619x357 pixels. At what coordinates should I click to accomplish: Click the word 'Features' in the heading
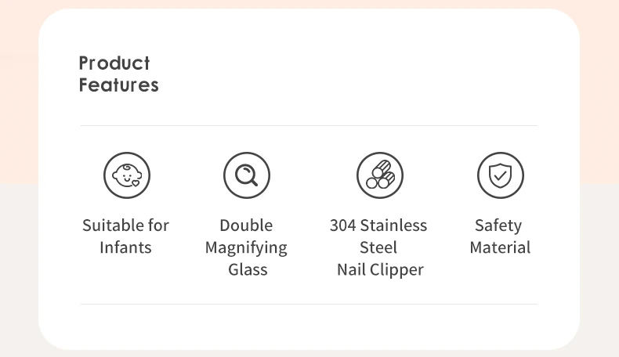pos(119,85)
